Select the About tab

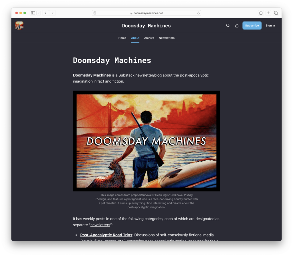pos(135,38)
